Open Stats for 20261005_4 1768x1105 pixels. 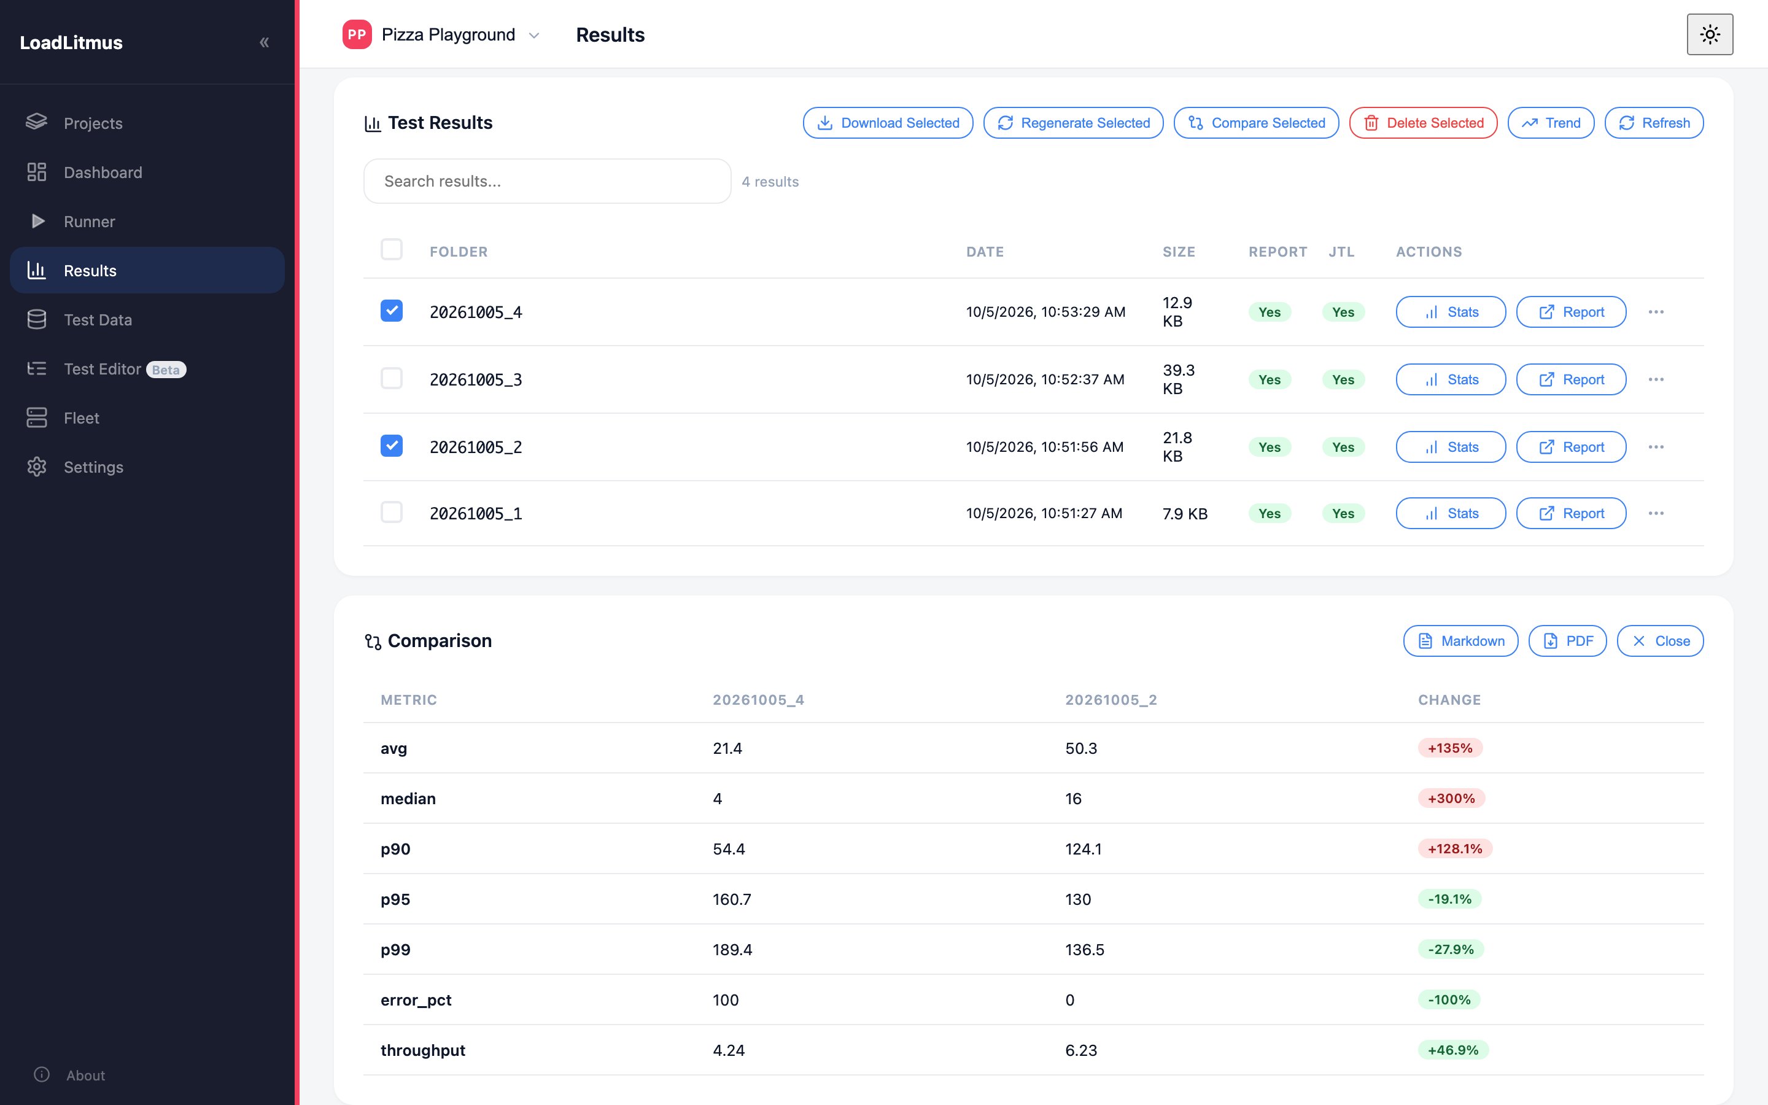(1450, 312)
